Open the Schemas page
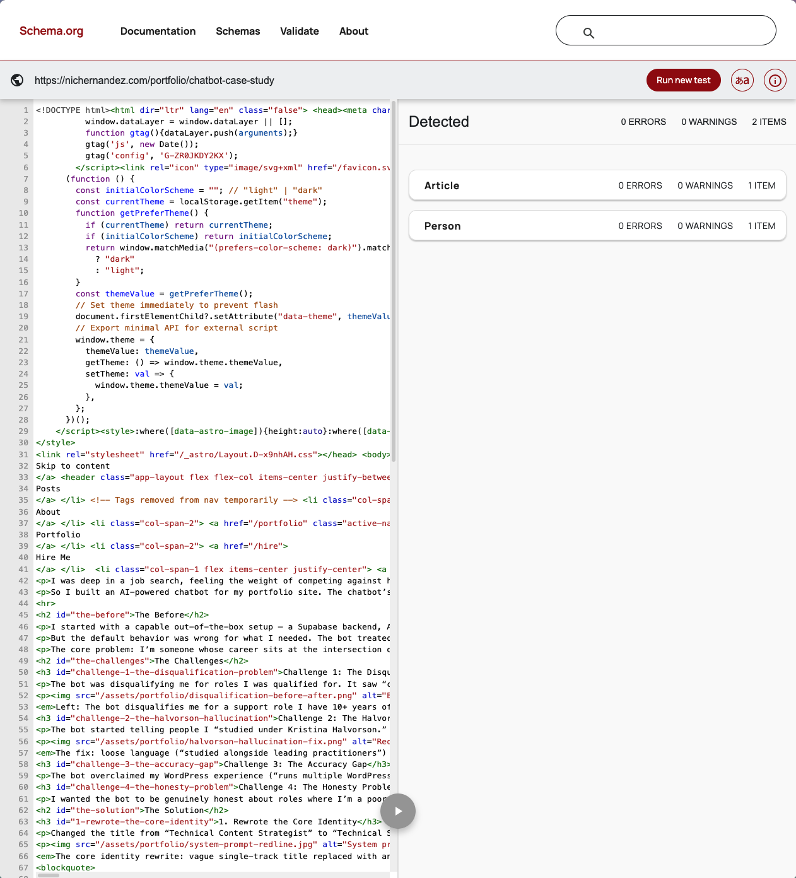This screenshot has width=796, height=878. (x=238, y=31)
